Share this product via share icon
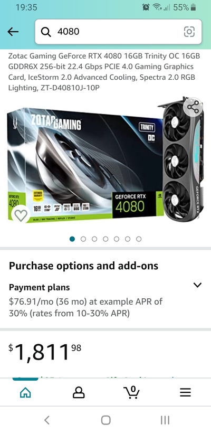Image resolution: width=211 pixels, height=434 pixels. pyautogui.click(x=193, y=107)
